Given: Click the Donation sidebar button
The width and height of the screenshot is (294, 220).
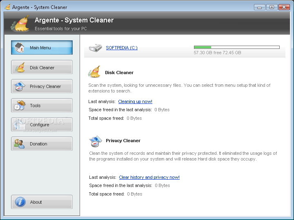Looking at the screenshot, I should 42,144.
